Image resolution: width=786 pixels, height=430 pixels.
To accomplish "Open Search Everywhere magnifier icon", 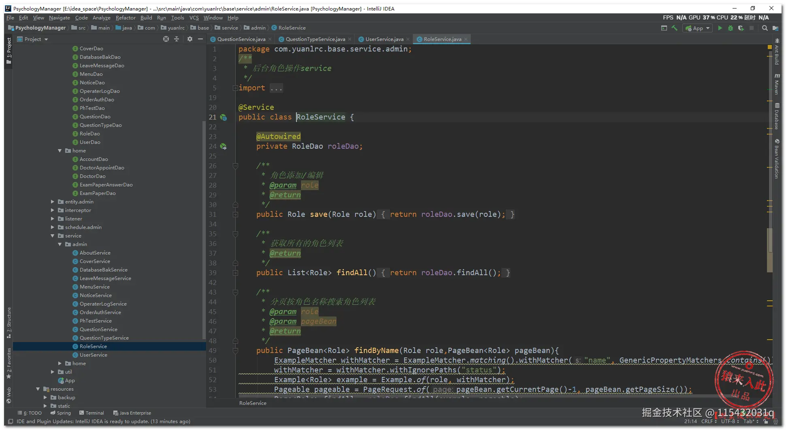I will point(765,28).
